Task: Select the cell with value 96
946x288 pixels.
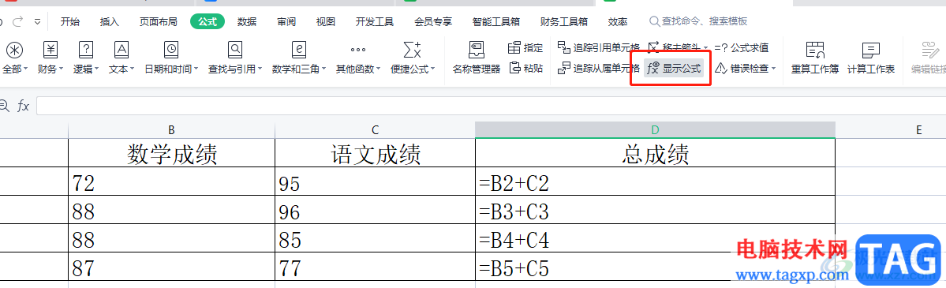Action: 375,210
